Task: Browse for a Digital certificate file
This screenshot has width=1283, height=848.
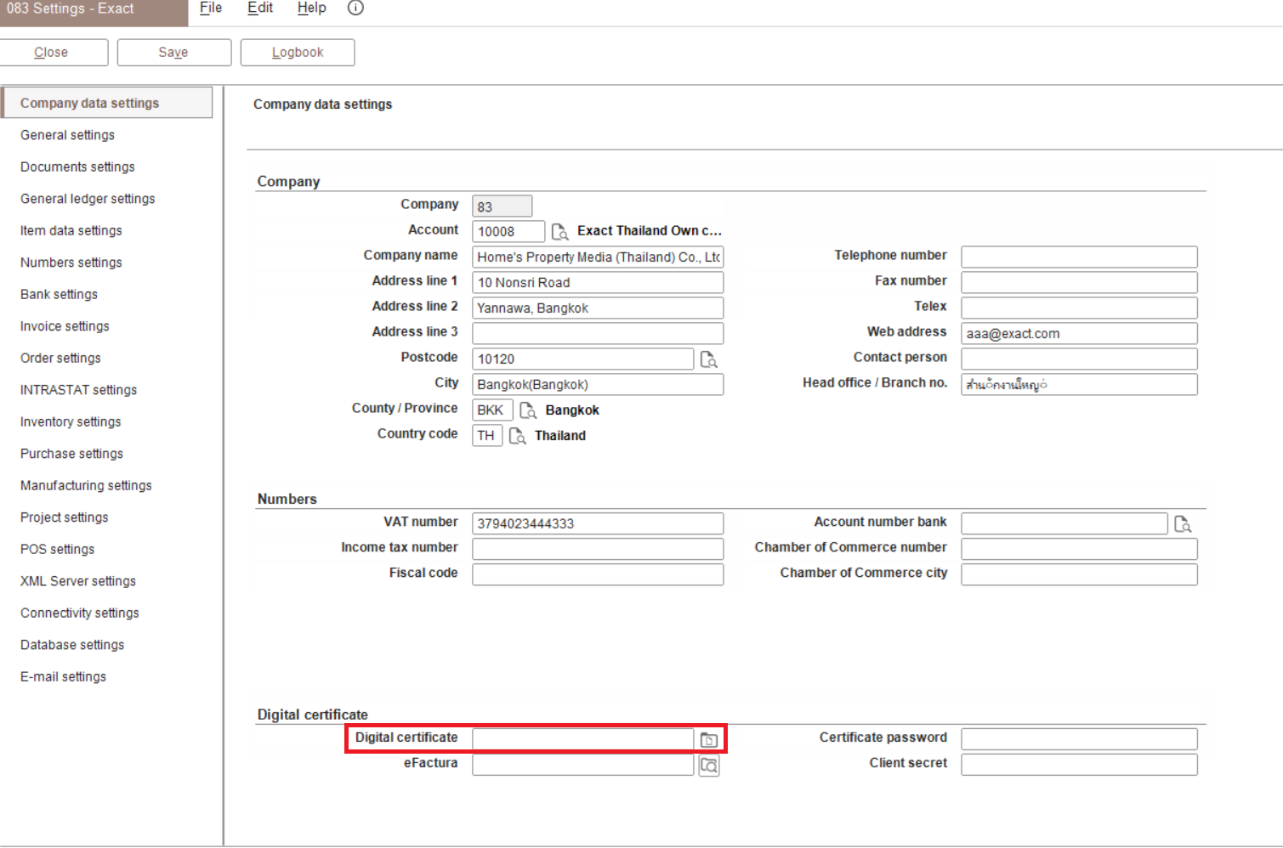Action: click(x=708, y=740)
